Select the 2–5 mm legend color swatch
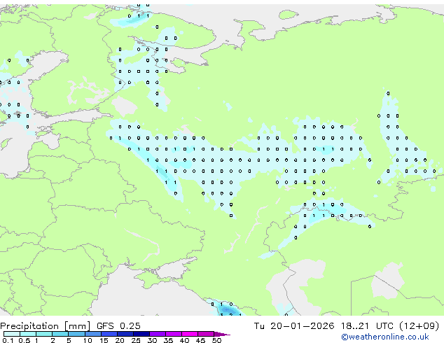Screen dimensions: 444x343 tap(60, 334)
